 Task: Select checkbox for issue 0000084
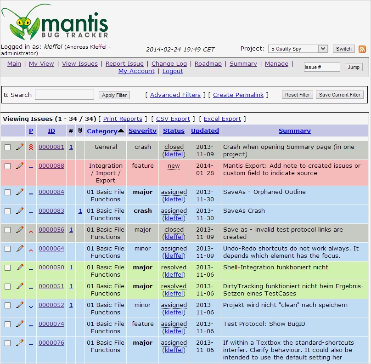pyautogui.click(x=7, y=192)
